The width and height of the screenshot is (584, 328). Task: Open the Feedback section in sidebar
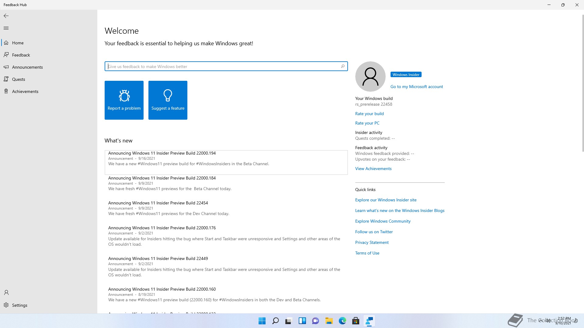point(21,55)
